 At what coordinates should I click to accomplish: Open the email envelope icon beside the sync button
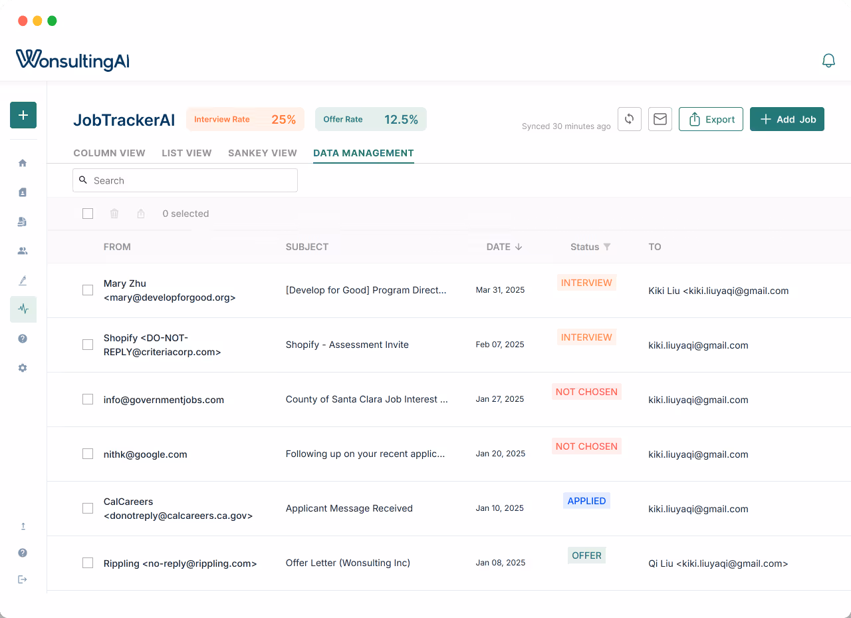(660, 119)
